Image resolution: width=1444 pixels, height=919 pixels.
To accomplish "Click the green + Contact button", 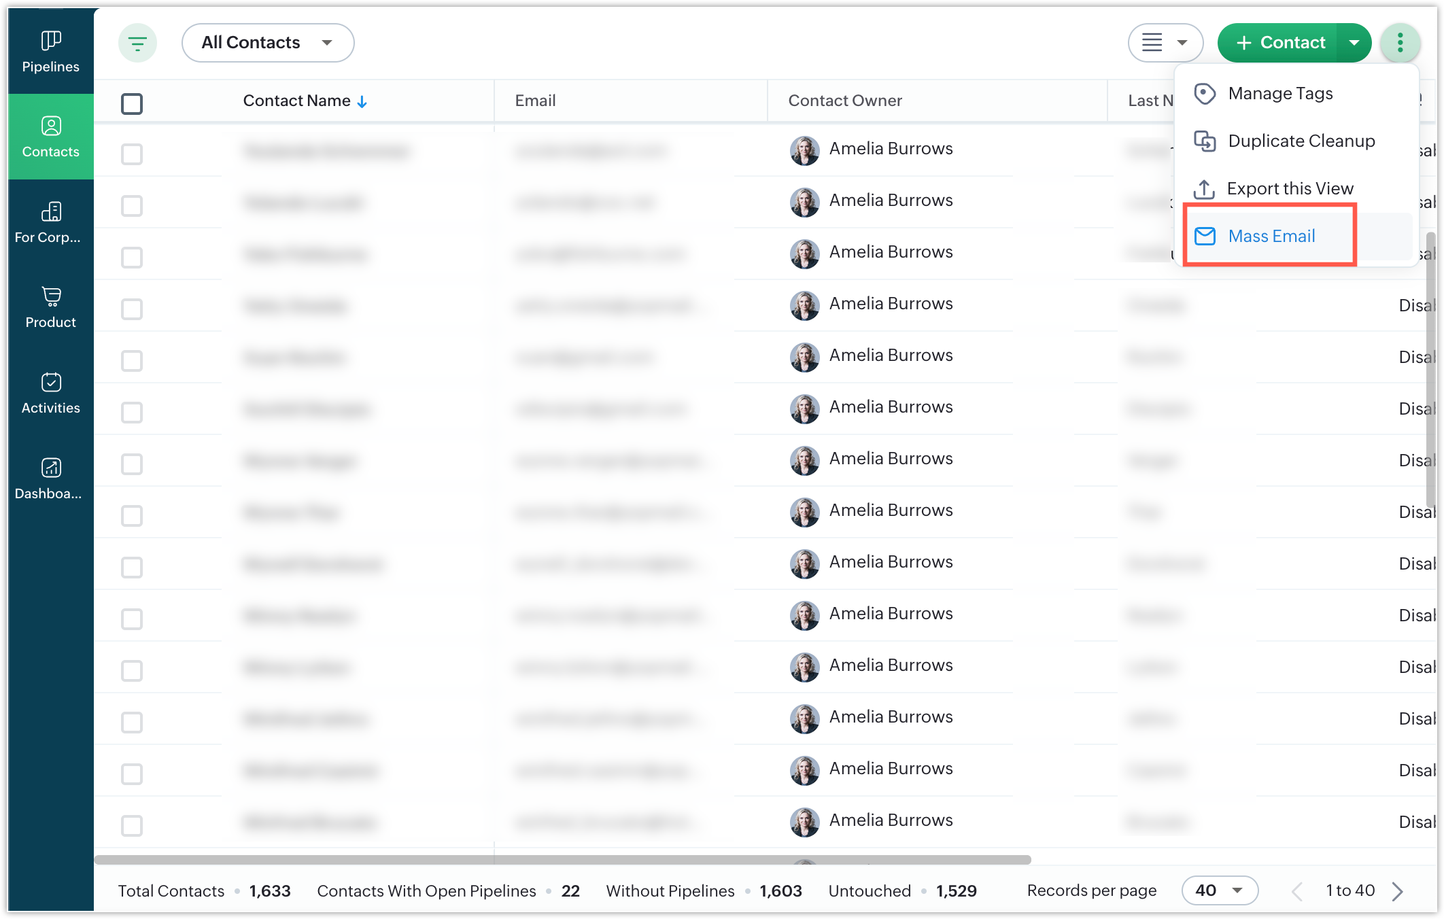I will (x=1279, y=43).
